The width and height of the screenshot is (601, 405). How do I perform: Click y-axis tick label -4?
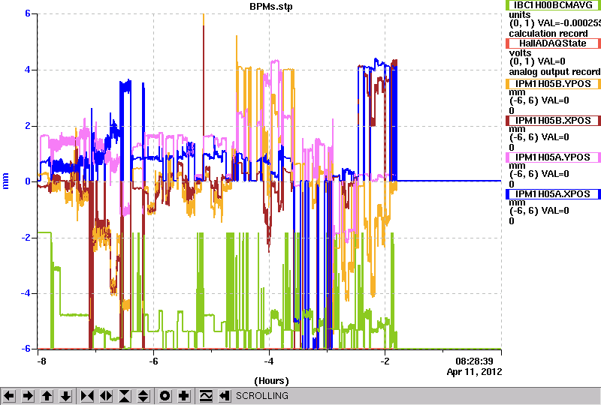tap(26, 293)
